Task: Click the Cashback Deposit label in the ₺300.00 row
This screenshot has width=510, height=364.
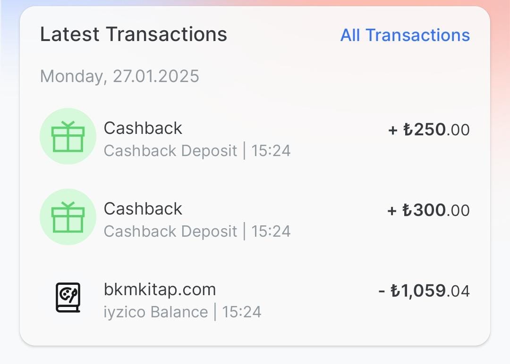Action: (170, 232)
